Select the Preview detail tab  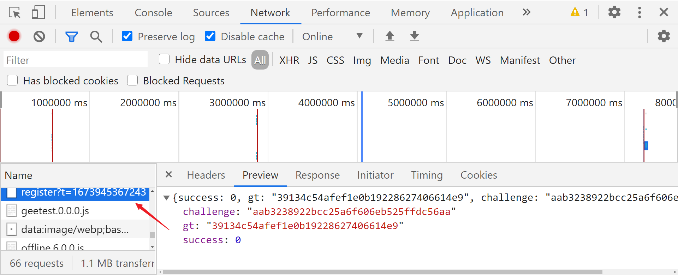click(x=260, y=175)
